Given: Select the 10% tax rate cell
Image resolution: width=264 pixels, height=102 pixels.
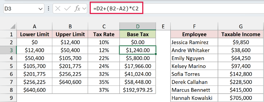Looking at the screenshot, I should (x=104, y=42).
